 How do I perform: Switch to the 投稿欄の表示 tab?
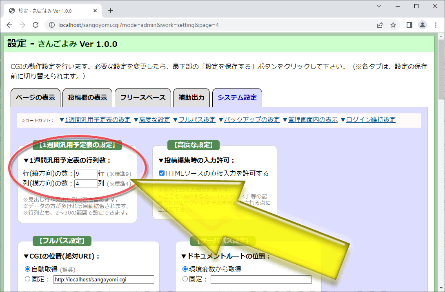pos(87,97)
